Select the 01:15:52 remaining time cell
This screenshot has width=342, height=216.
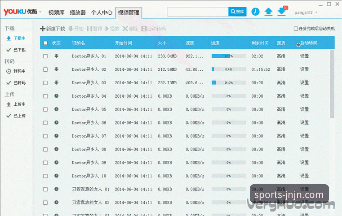[x=261, y=69]
